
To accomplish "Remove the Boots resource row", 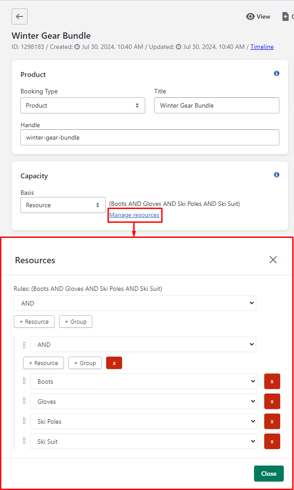I will (272, 381).
